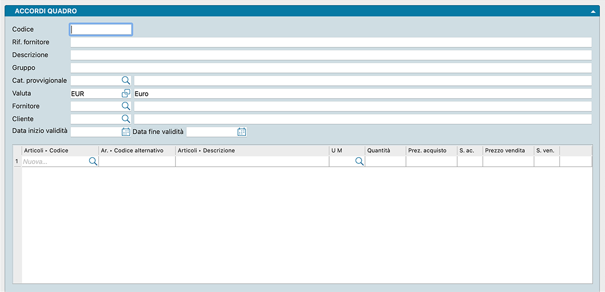Image resolution: width=605 pixels, height=292 pixels.
Task: Click the Cliente search magnifier icon
Action: click(x=126, y=119)
